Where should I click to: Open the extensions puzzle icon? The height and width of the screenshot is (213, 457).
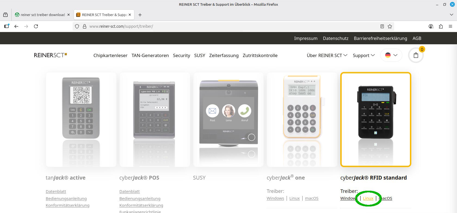click(441, 26)
